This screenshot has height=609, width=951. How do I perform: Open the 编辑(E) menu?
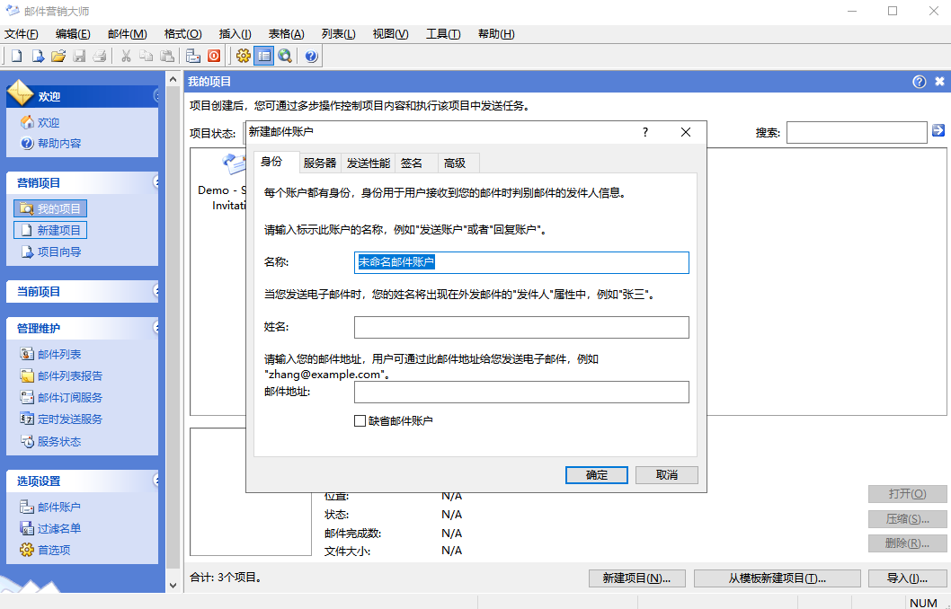click(x=73, y=34)
